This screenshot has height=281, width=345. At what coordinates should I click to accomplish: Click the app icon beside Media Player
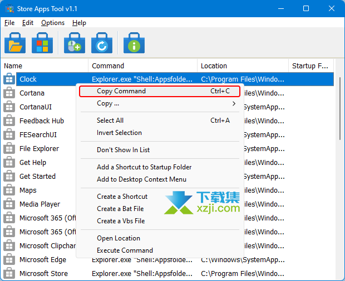(x=9, y=204)
